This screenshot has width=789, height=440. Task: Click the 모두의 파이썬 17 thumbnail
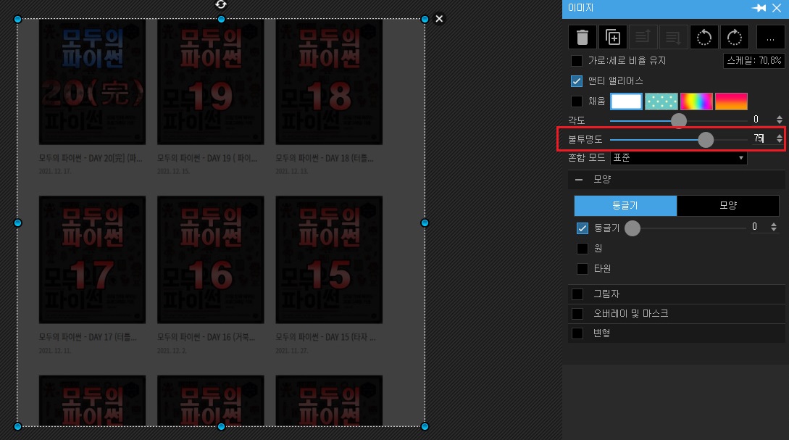pos(93,260)
